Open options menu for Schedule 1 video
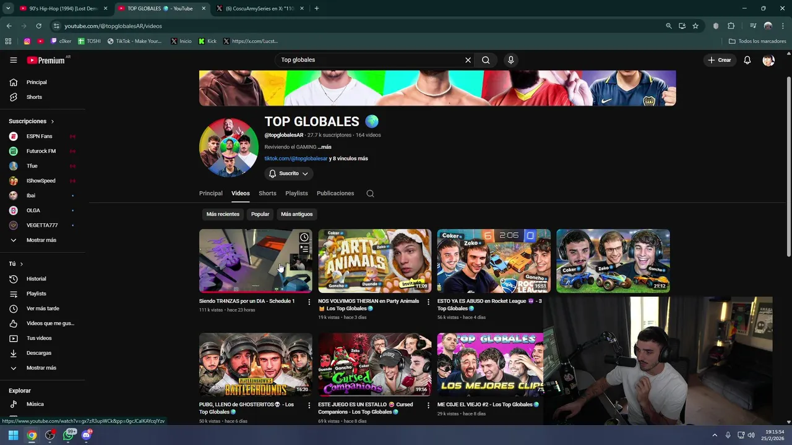Image resolution: width=792 pixels, height=445 pixels. tap(309, 302)
